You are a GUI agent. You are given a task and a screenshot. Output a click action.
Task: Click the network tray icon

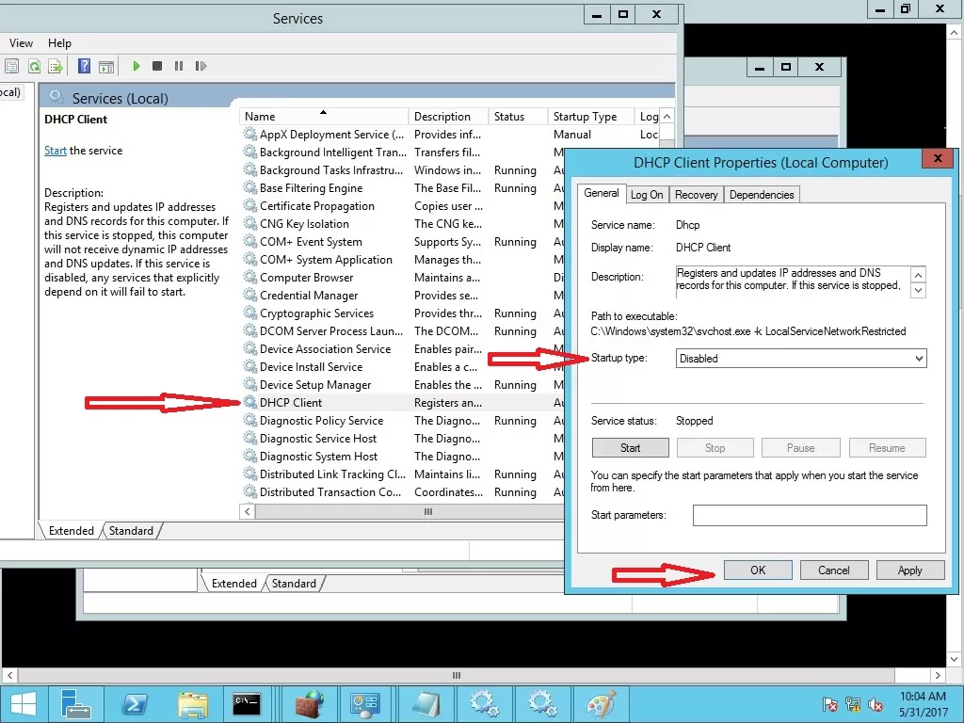(853, 704)
